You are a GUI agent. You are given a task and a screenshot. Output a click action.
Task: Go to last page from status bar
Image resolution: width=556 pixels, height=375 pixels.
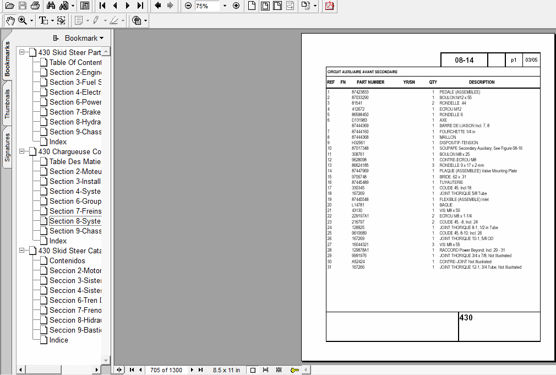pos(201,370)
